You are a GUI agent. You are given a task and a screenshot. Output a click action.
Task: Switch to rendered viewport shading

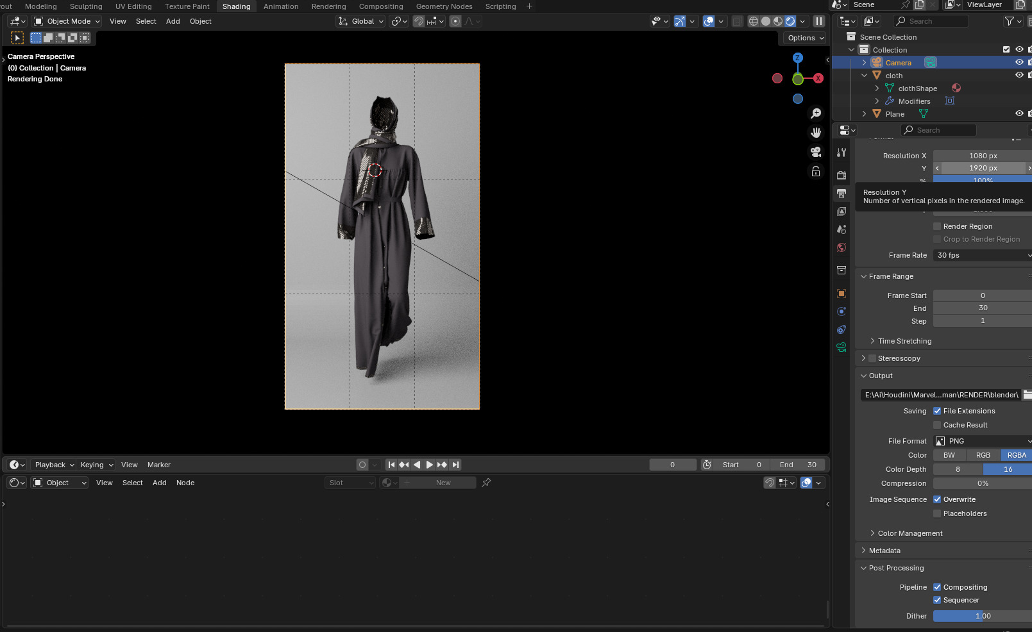[x=790, y=21]
